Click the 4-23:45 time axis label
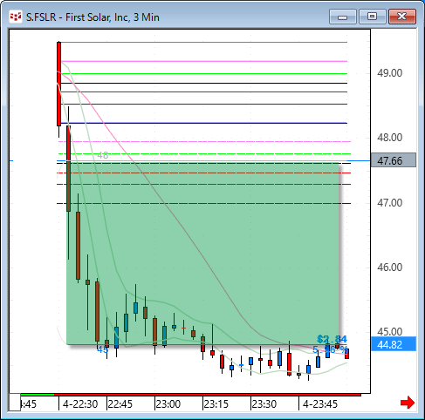Viewport: 425px width, 420px height. click(320, 404)
